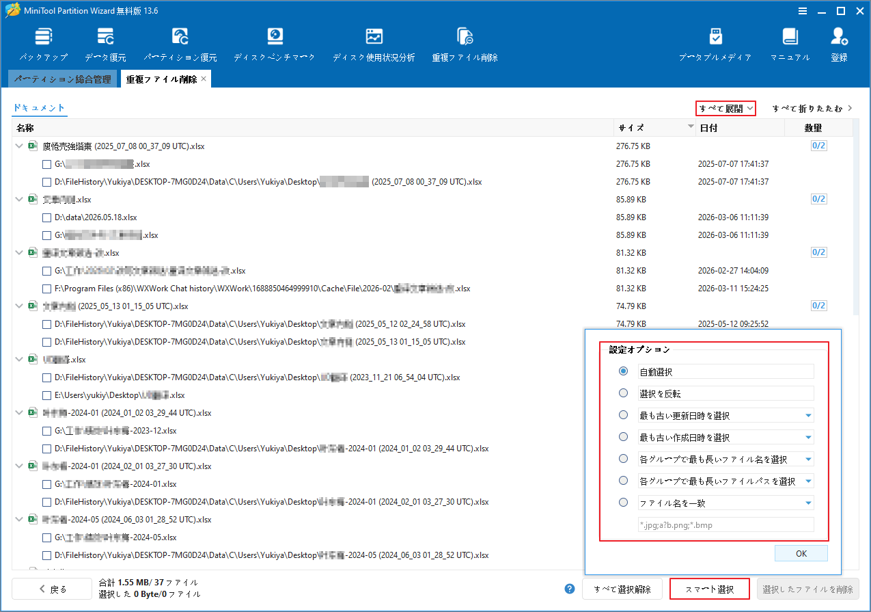Check the E:\Users\yukiy\Desktop file
The image size is (871, 612).
(46, 395)
